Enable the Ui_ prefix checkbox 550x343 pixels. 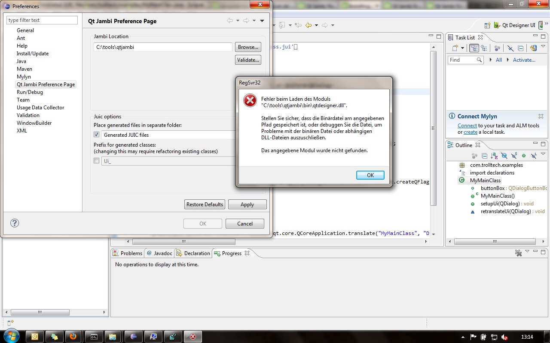pyautogui.click(x=97, y=161)
